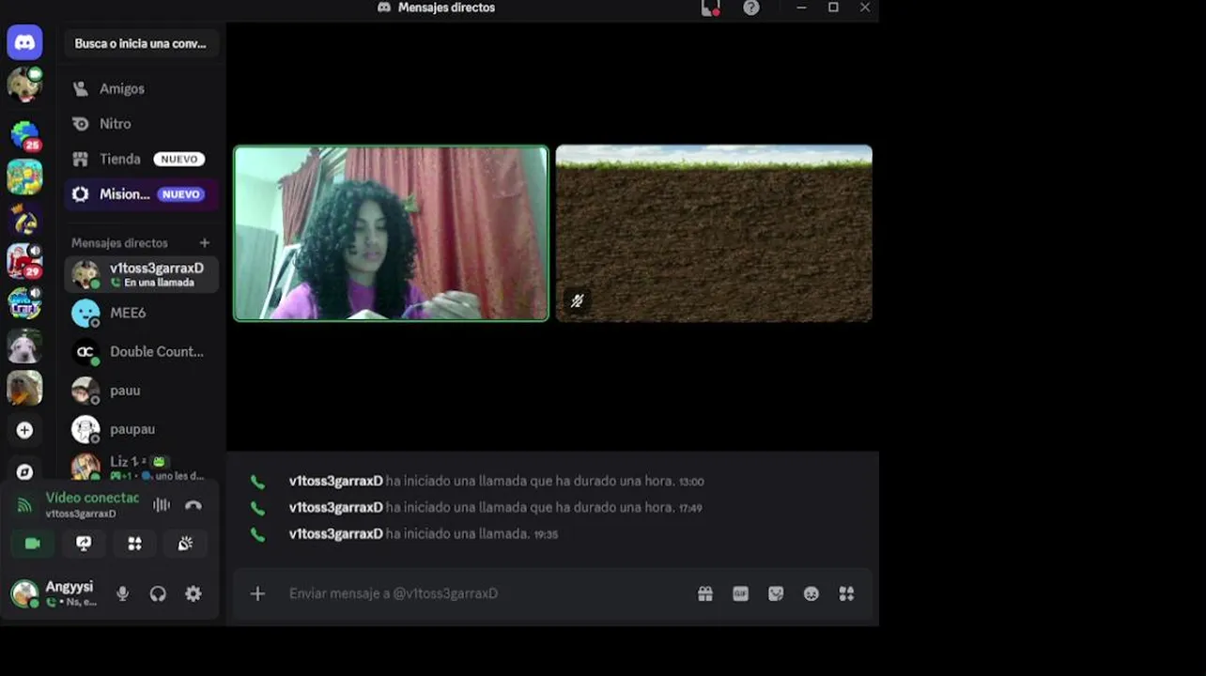Viewport: 1206px width, 676px height.
Task: Open the soundboard icon
Action: [x=185, y=544]
